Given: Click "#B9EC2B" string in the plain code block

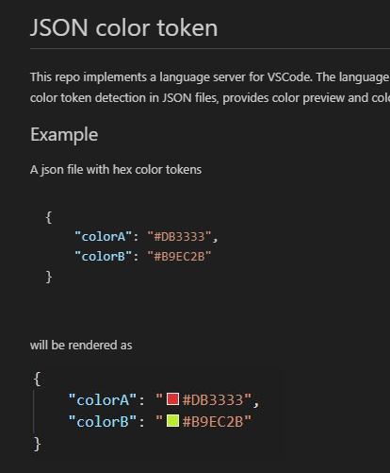Looking at the screenshot, I should point(179,257).
